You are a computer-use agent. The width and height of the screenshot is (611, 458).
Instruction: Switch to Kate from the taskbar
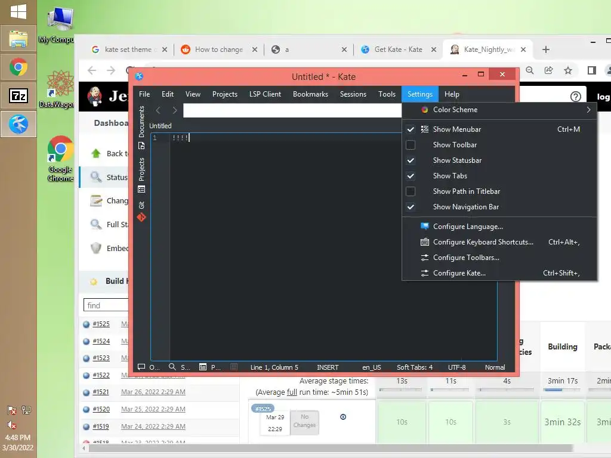point(18,124)
